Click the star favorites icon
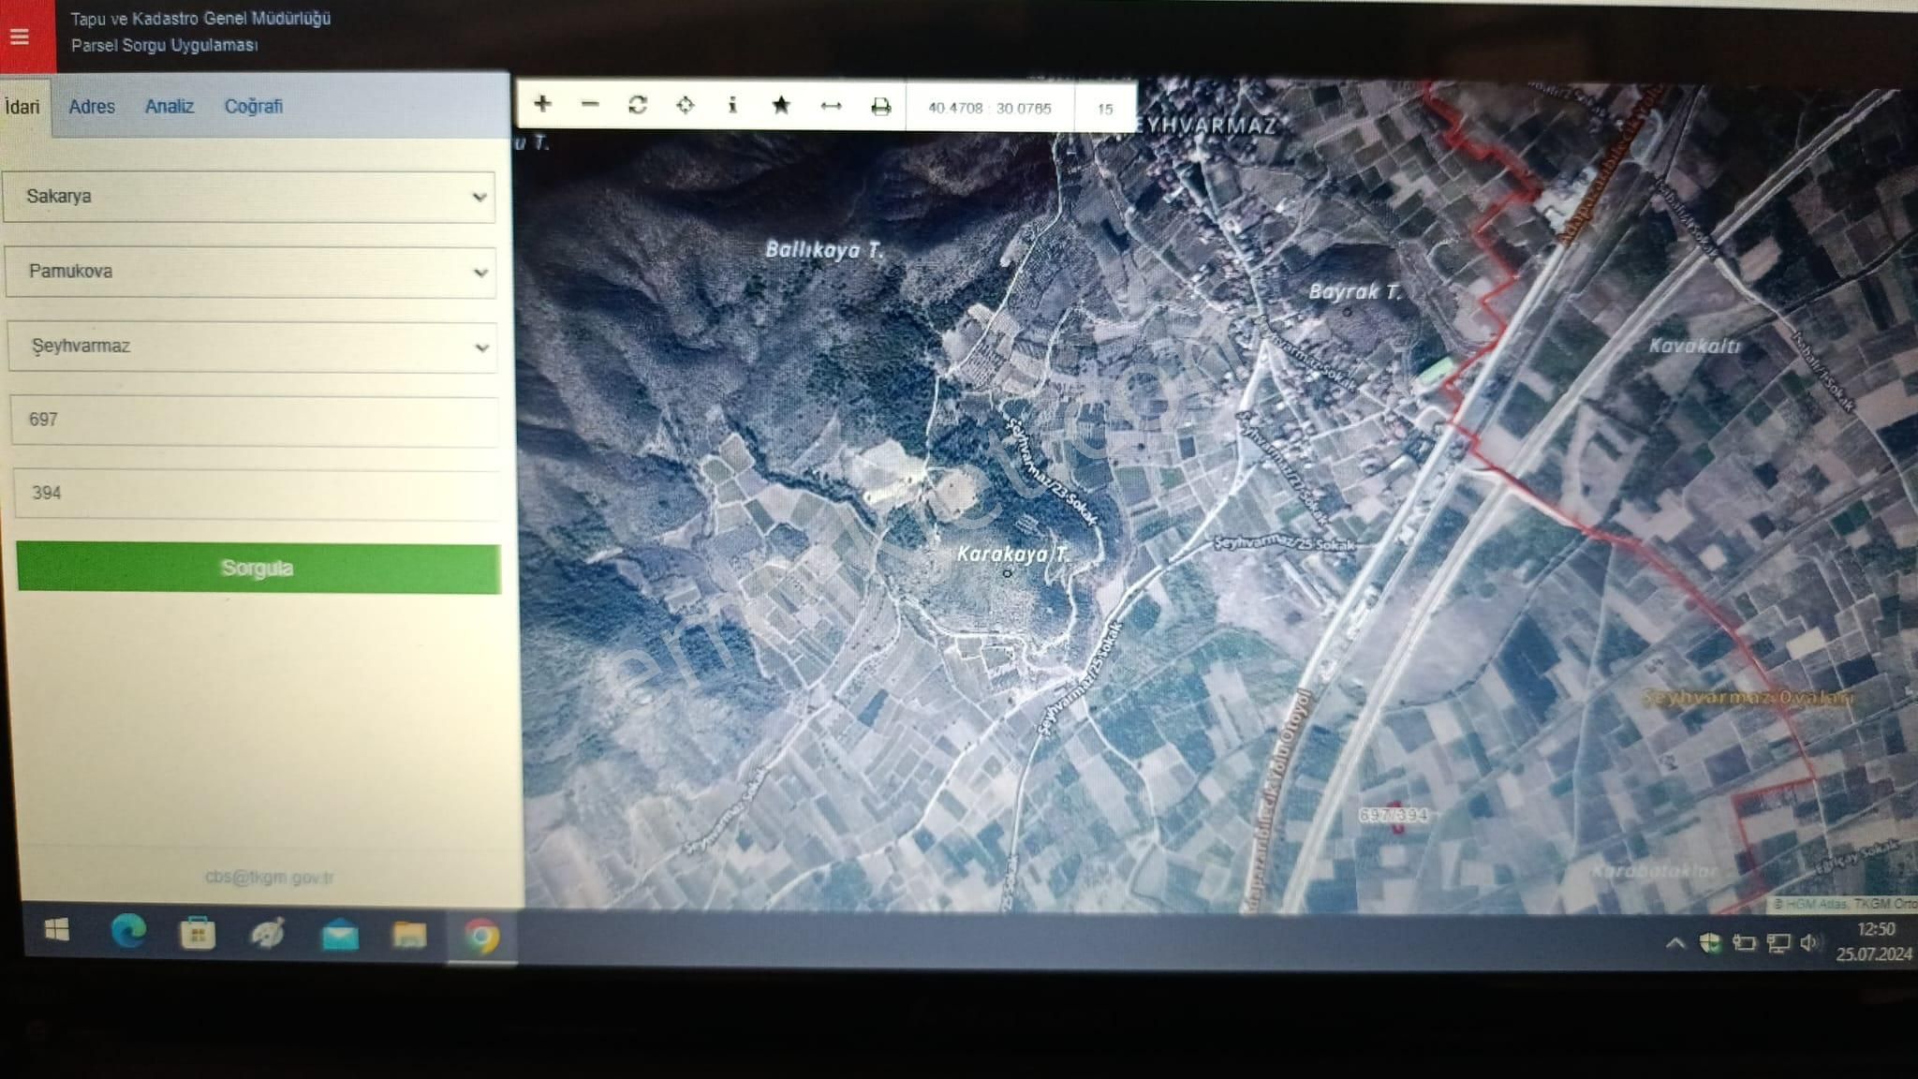Screen dimensions: 1918x1079 781,105
